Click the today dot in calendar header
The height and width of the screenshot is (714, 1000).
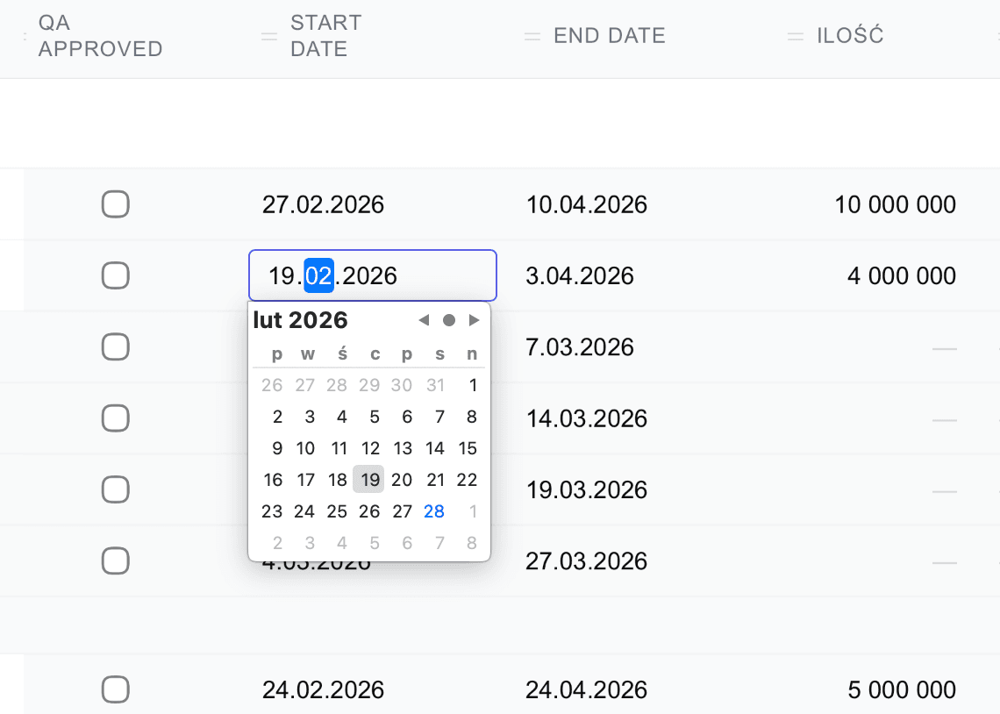coord(449,320)
